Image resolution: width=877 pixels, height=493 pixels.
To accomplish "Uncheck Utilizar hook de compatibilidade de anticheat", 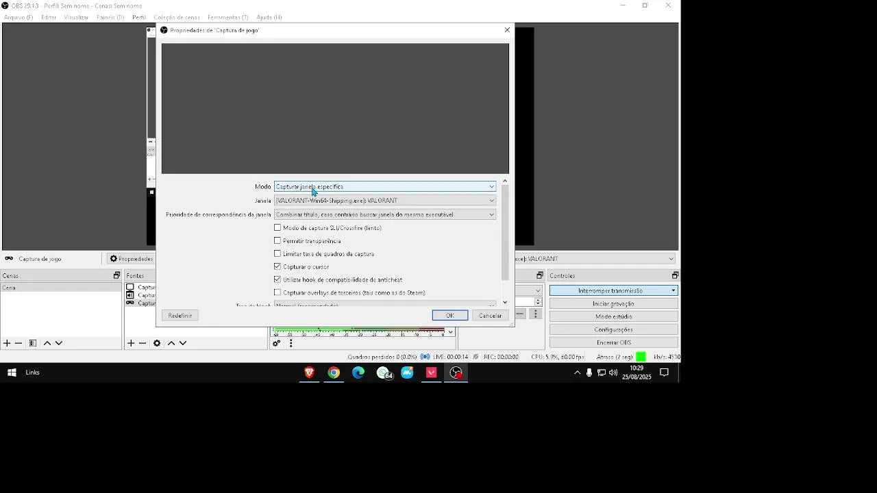I will click(x=277, y=279).
